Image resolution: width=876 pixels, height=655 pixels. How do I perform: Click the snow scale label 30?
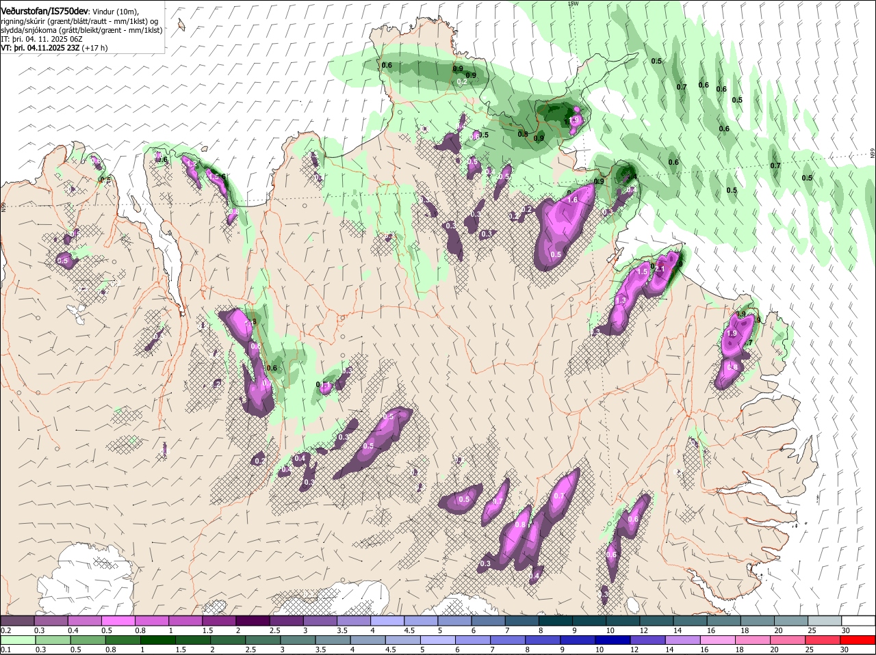point(846,630)
